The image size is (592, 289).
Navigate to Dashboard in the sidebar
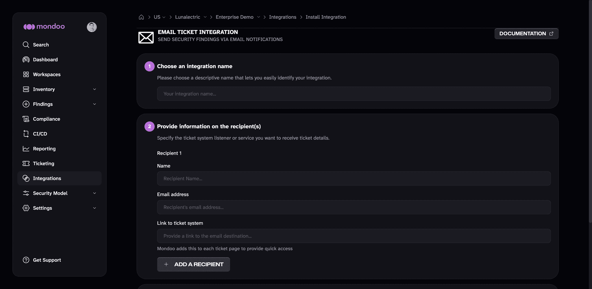click(x=59, y=59)
